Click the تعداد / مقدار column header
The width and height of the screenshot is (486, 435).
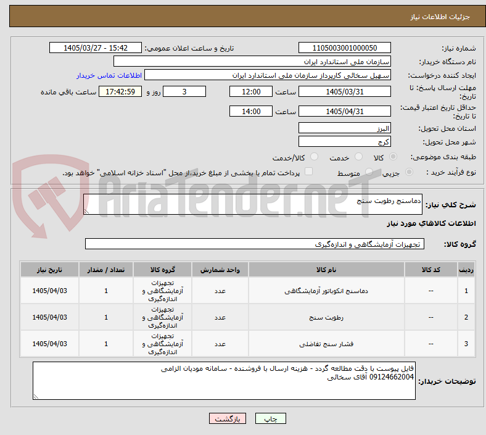coord(106,270)
